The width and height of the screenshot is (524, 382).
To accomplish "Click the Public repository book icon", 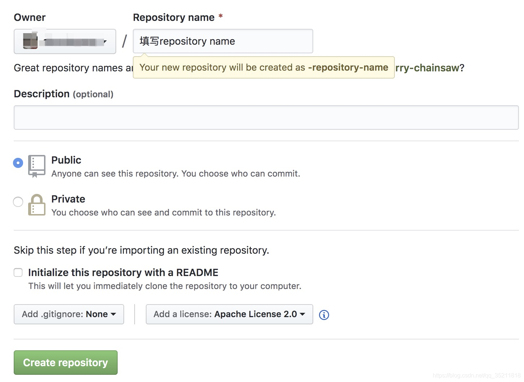I will coord(37,166).
